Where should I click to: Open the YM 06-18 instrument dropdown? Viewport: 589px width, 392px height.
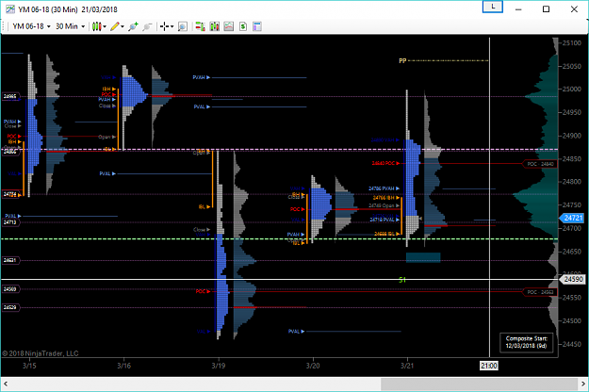(31, 26)
